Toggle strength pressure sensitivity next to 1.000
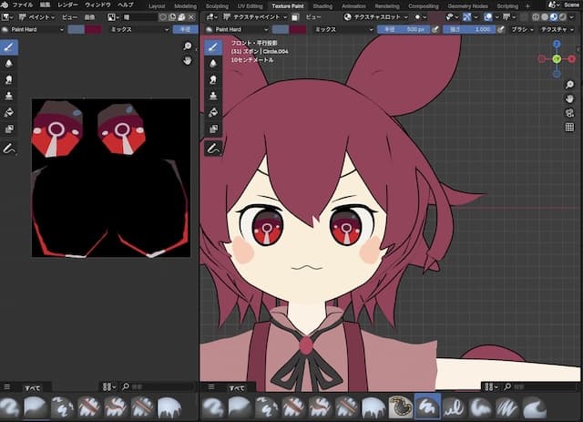583x422 pixels. pos(506,29)
